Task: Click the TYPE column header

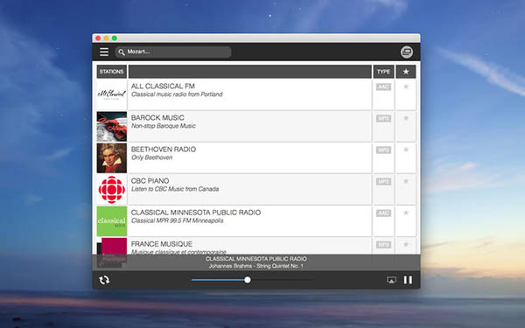Action: 383,72
